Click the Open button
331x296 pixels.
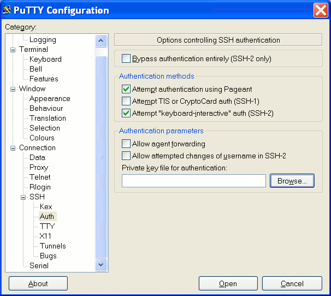tap(228, 283)
